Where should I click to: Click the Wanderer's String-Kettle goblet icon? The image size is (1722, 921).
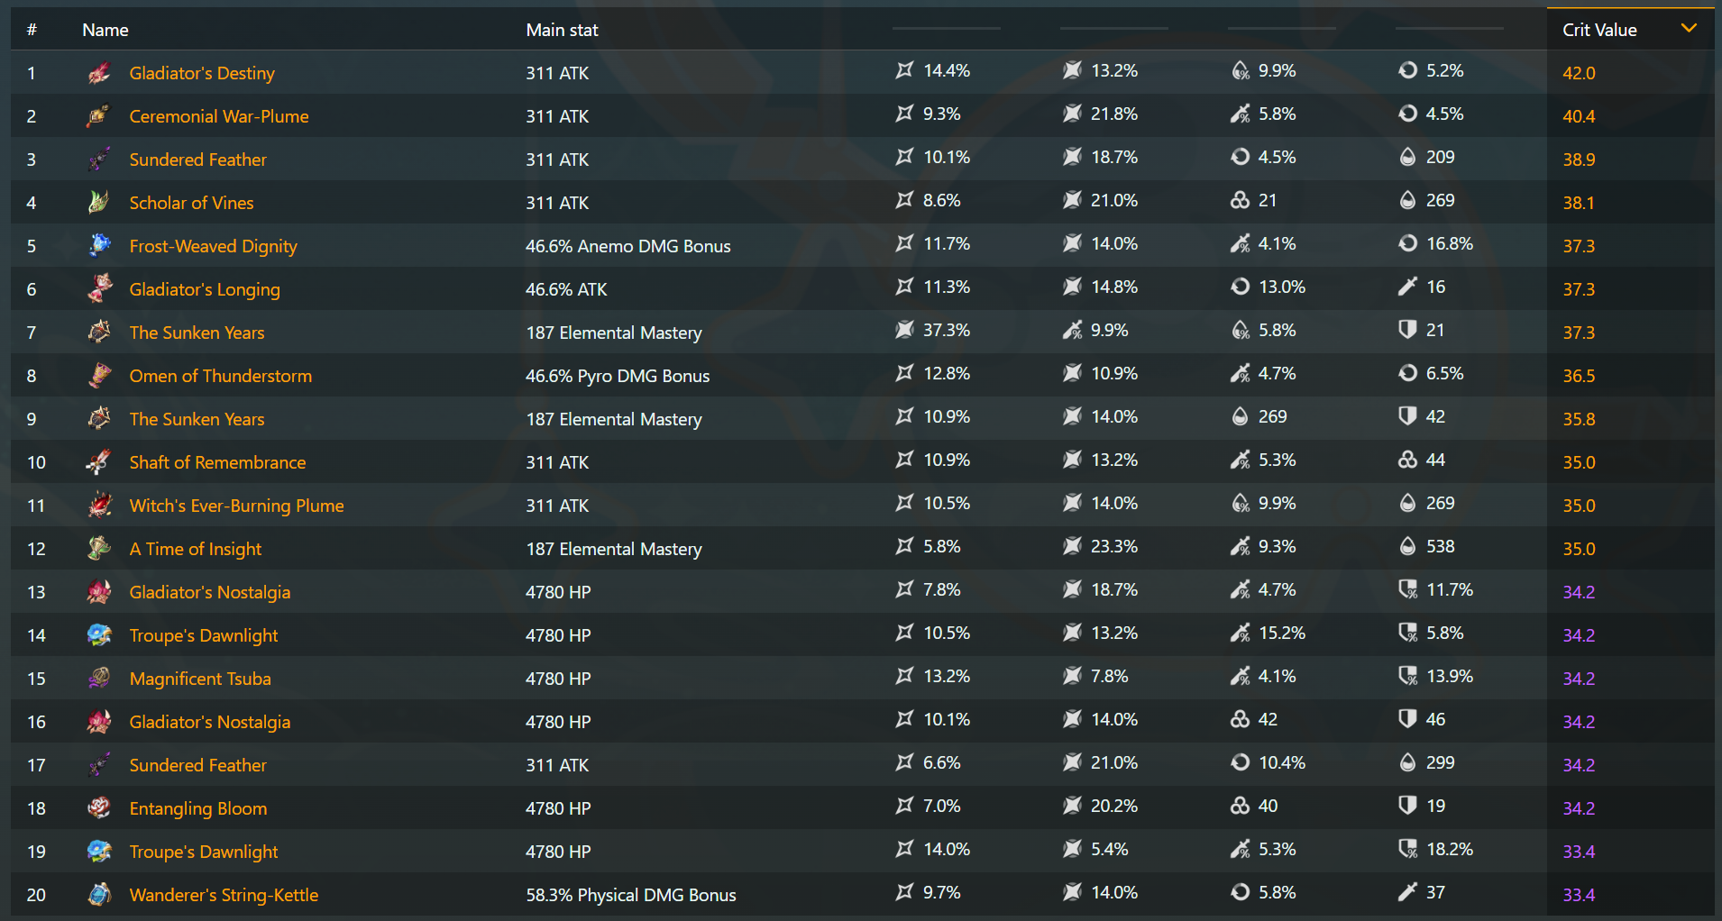click(99, 895)
